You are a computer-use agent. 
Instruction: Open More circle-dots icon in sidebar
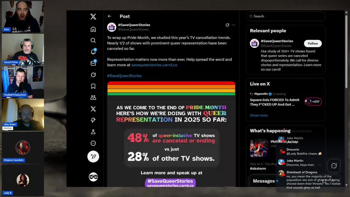[93, 143]
